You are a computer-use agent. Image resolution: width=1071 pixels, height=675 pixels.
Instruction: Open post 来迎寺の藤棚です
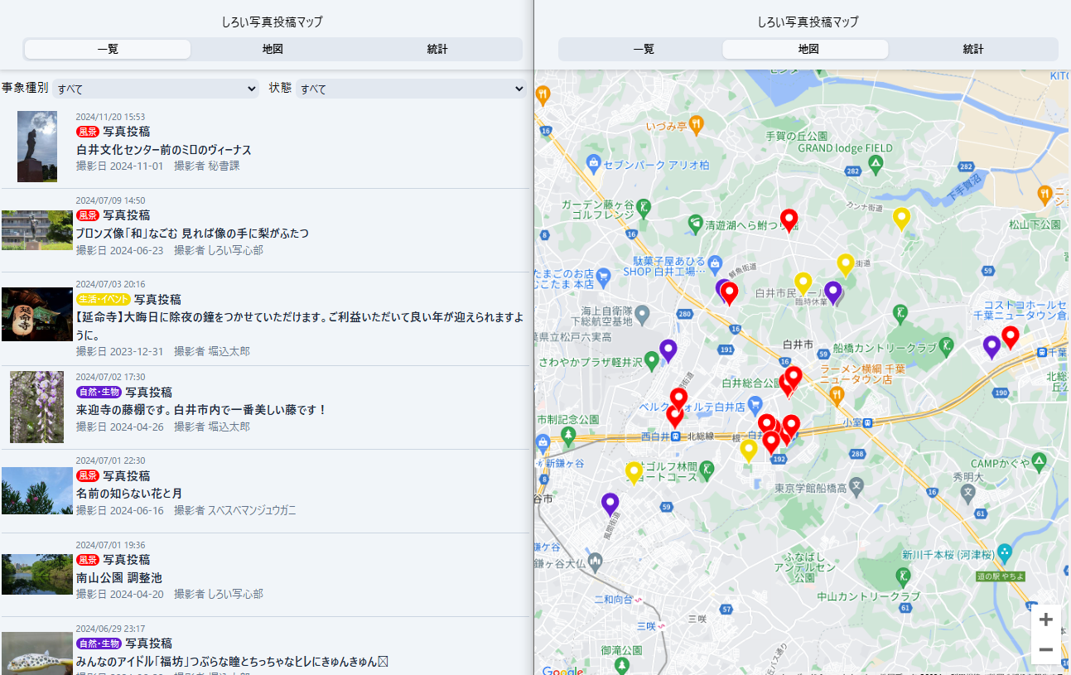202,409
